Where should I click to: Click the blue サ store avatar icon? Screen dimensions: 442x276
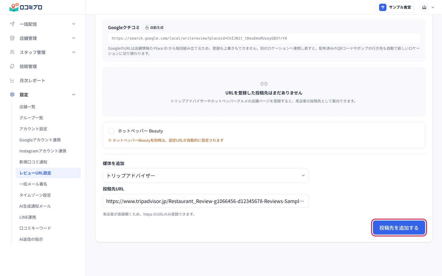point(383,7)
